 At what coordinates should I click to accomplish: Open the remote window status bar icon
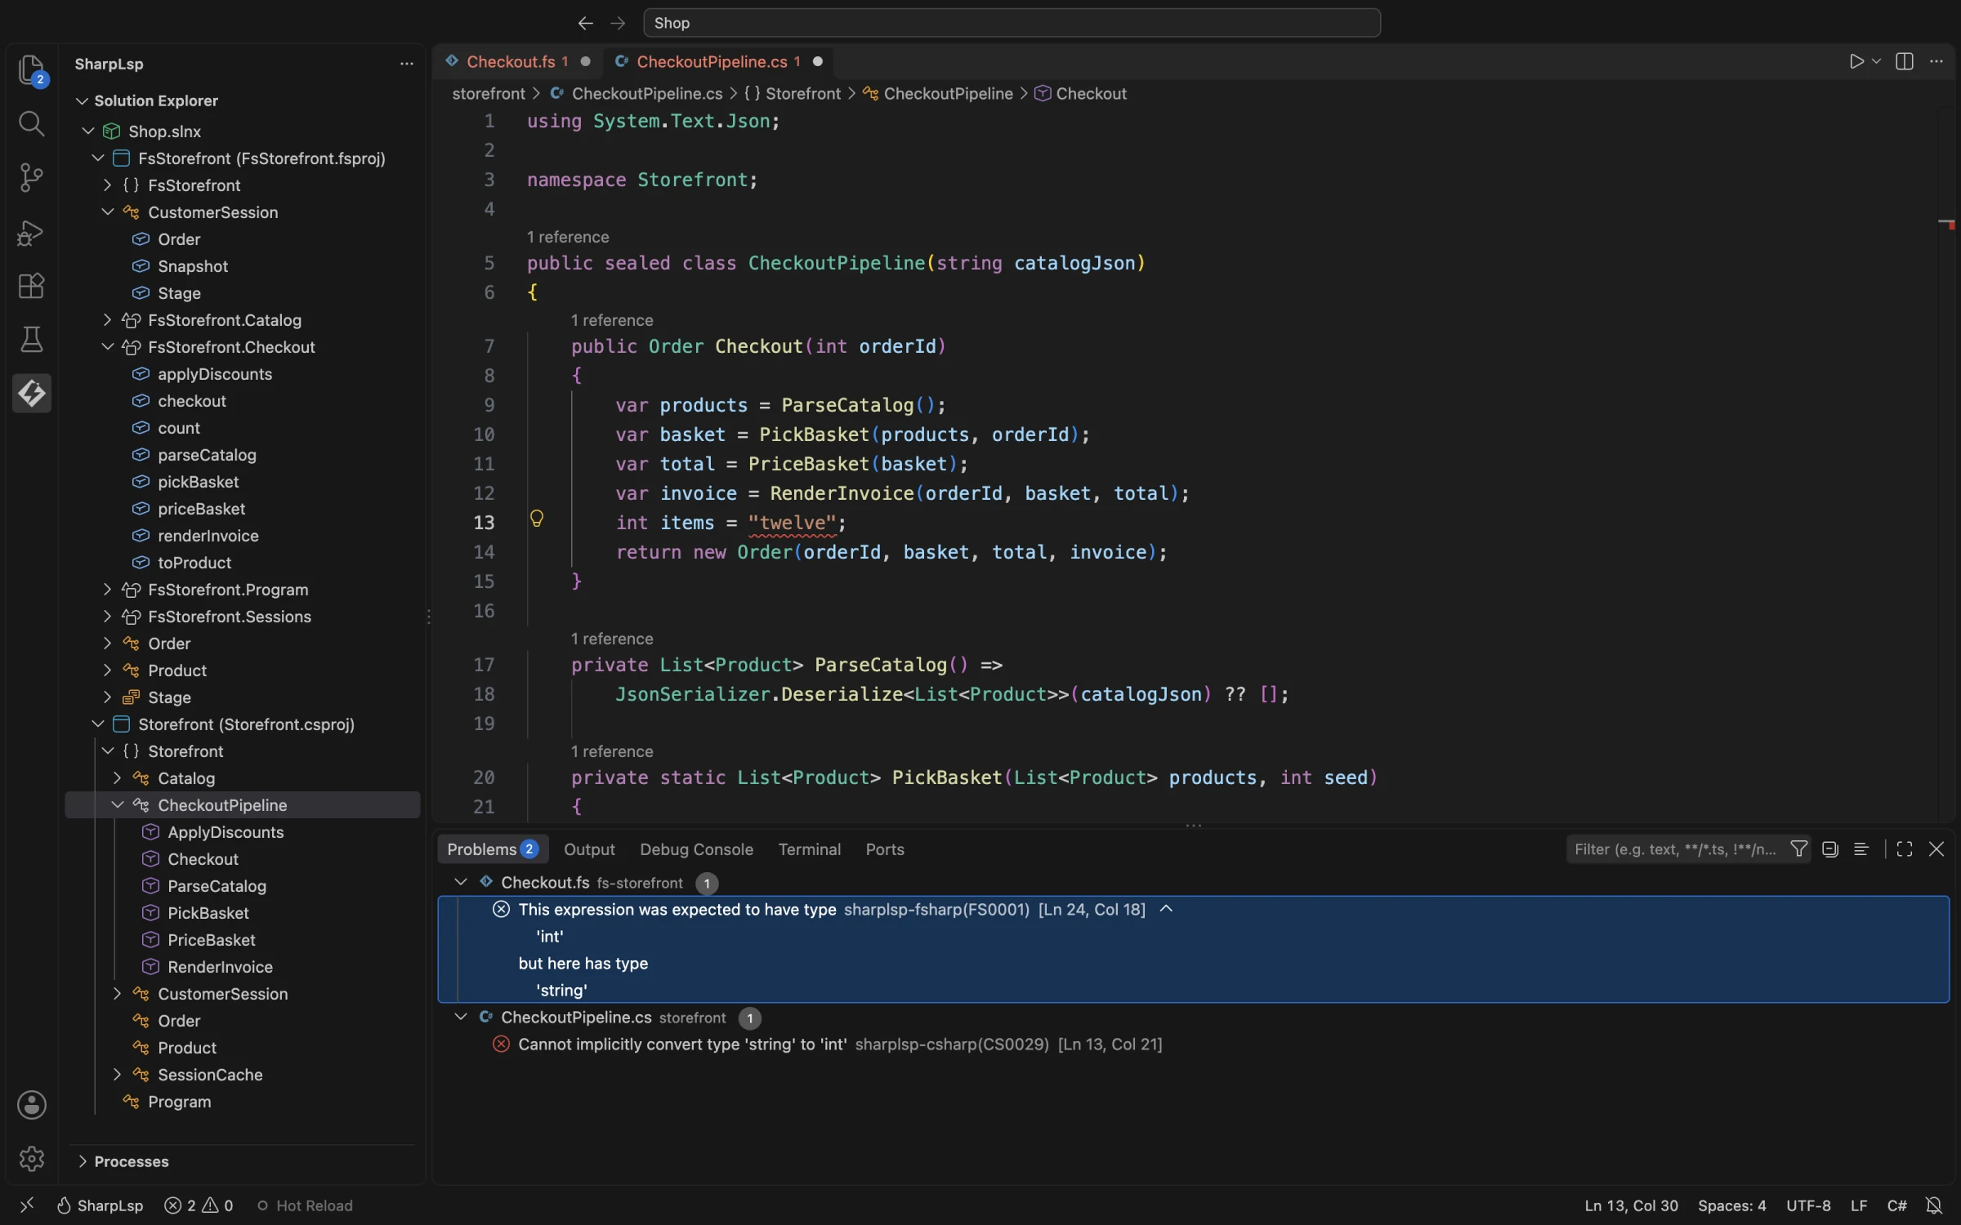click(27, 1205)
